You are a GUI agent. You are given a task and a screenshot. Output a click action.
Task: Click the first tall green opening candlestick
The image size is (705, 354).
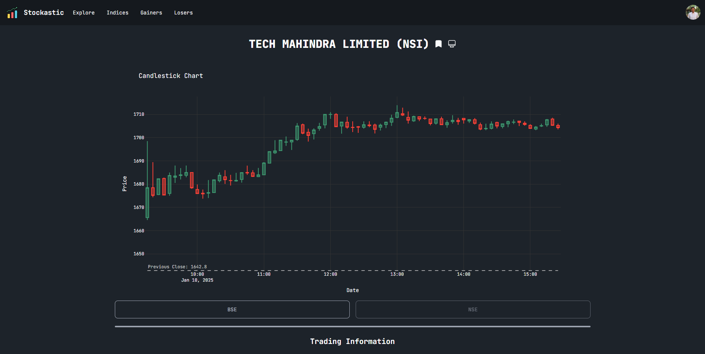tap(147, 202)
